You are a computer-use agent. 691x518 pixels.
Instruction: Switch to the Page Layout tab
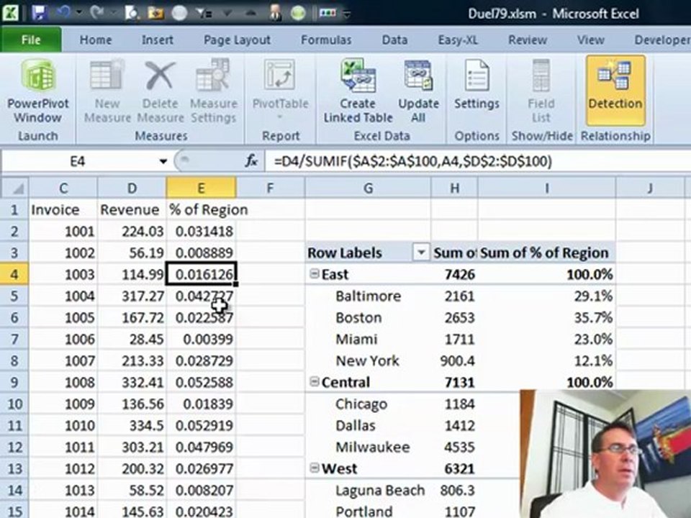point(237,40)
